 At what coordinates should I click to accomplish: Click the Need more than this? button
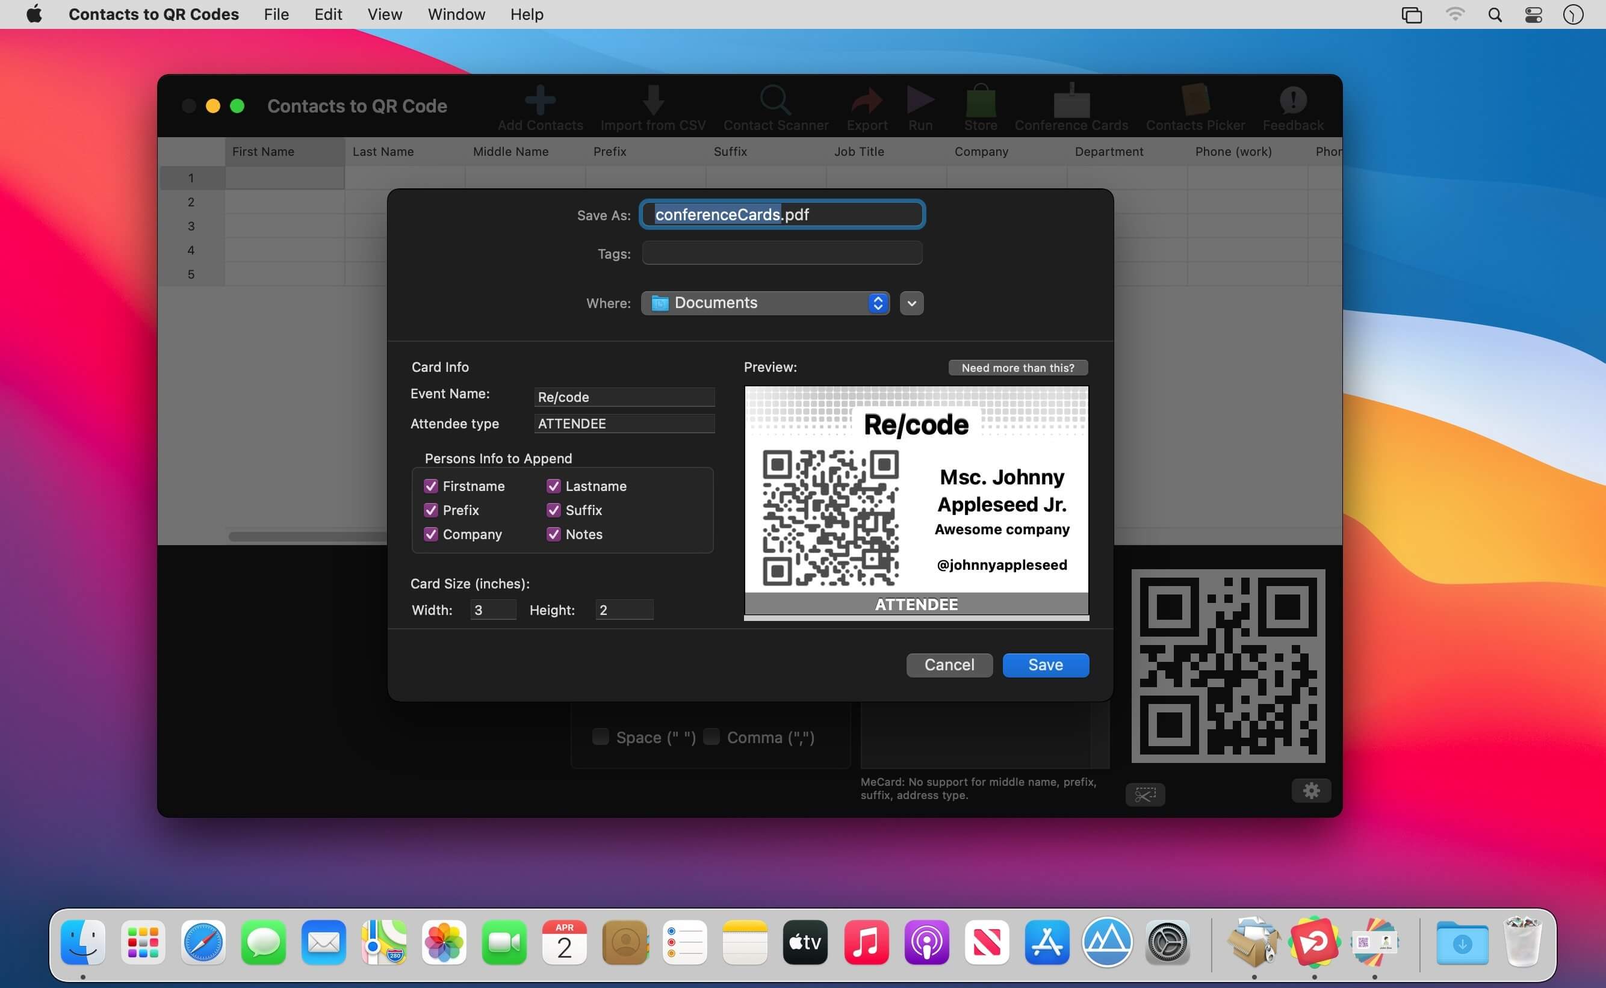click(1017, 368)
